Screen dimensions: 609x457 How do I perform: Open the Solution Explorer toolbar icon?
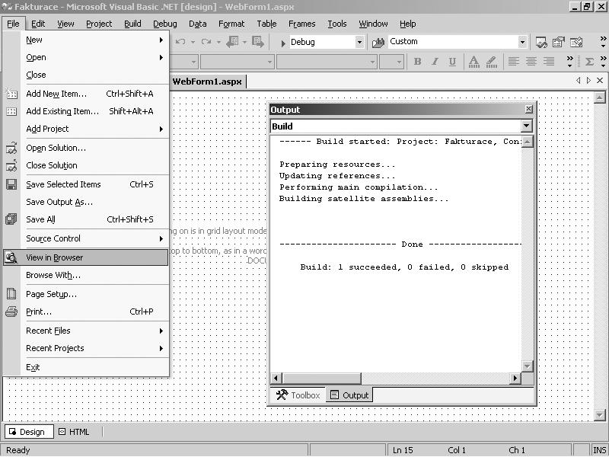click(x=541, y=42)
